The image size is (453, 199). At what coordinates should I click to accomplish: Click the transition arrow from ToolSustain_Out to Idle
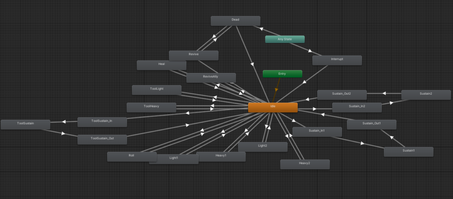(x=188, y=125)
